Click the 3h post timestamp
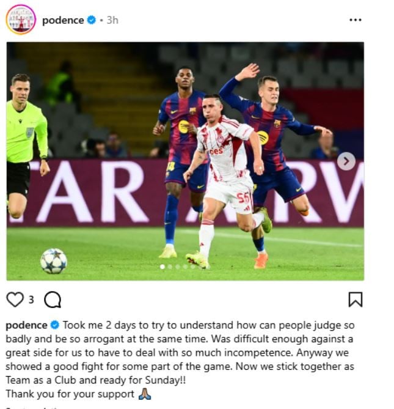Screen dimensions: 394x409 click(112, 20)
